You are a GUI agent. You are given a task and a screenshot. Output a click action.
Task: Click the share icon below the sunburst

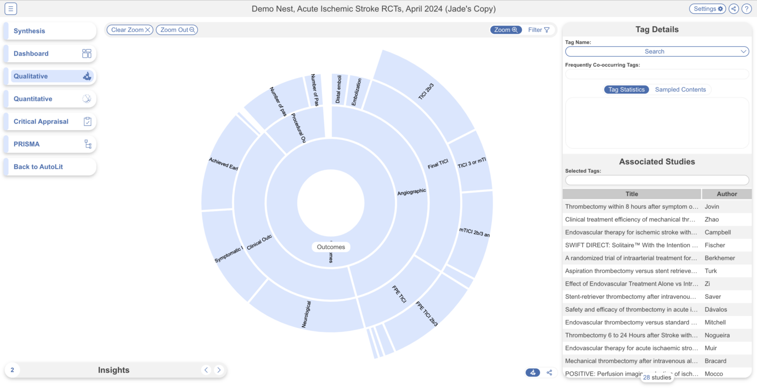(x=550, y=373)
